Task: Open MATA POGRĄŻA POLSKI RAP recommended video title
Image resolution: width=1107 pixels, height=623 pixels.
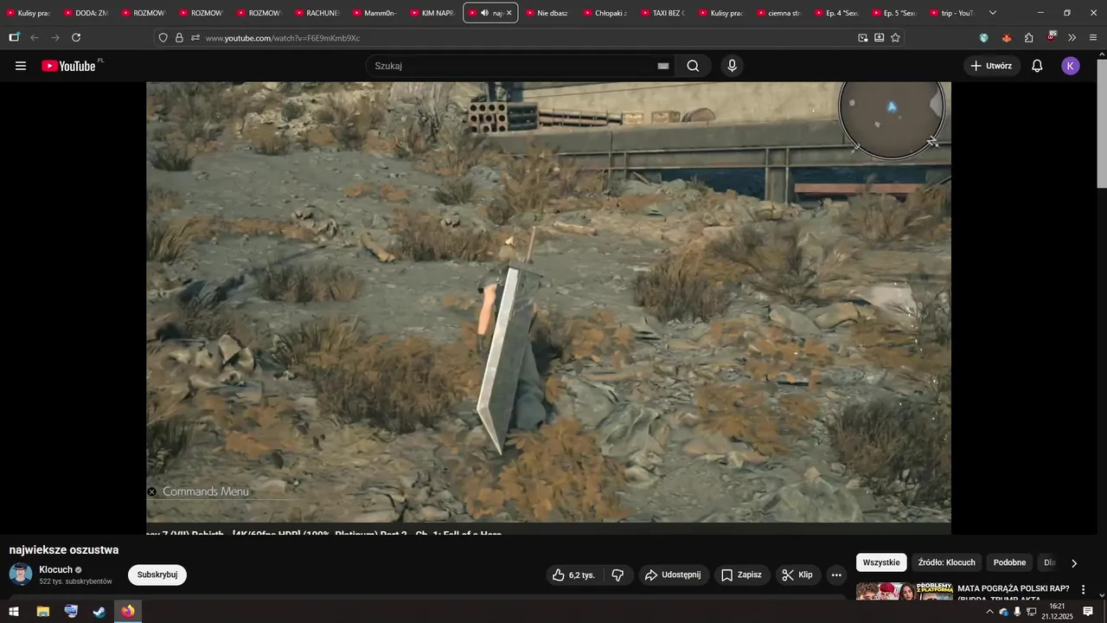Action: pos(1014,594)
